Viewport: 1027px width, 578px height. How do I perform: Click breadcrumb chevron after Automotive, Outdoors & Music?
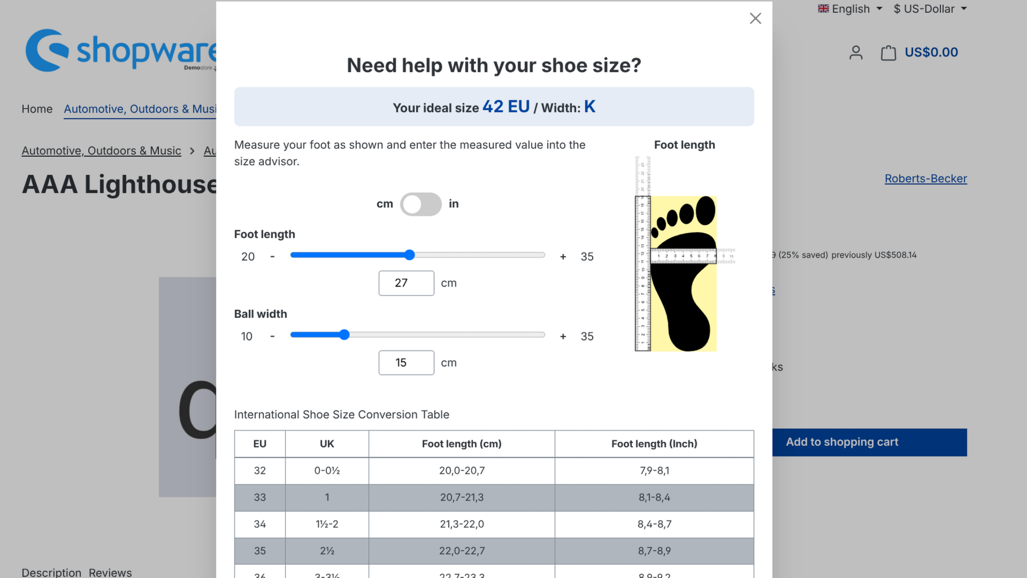tap(192, 151)
